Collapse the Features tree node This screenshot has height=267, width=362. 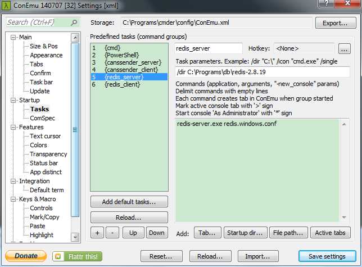(x=13, y=127)
